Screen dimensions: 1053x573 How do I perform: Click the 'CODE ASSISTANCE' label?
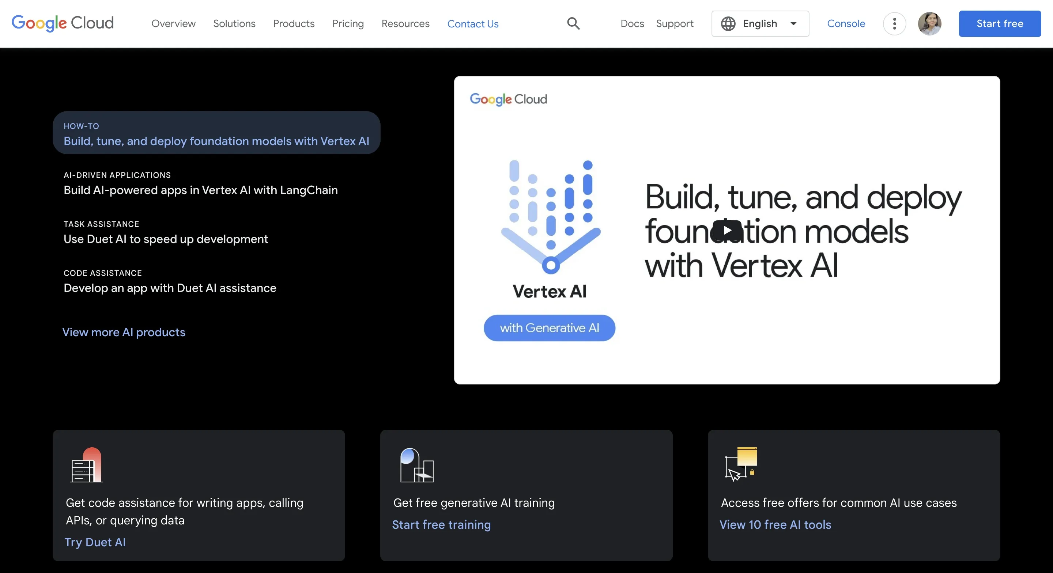pos(103,273)
